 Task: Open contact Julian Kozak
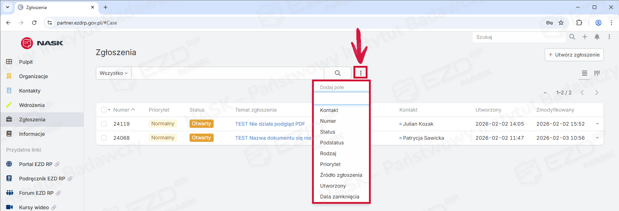[x=418, y=124]
